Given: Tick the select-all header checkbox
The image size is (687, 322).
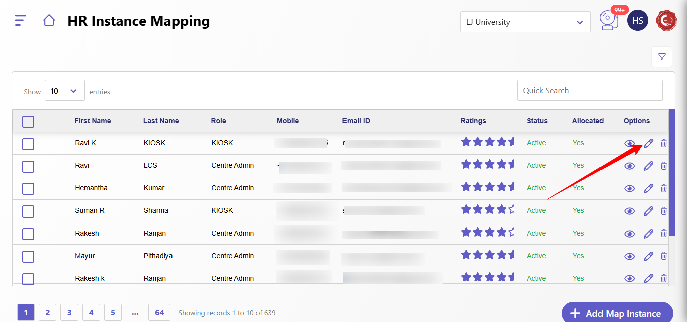Looking at the screenshot, I should [28, 121].
